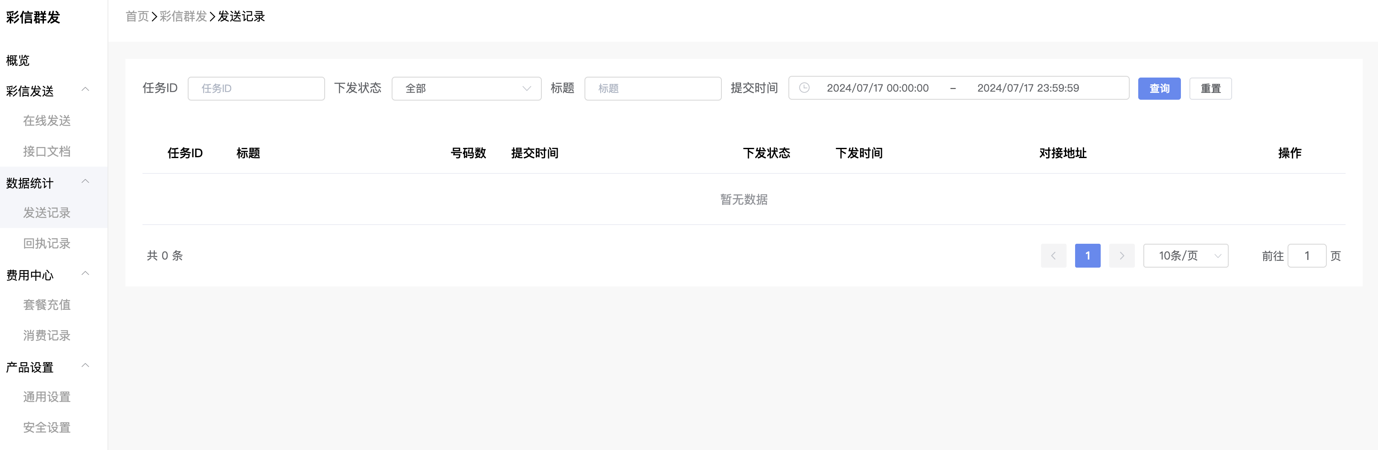This screenshot has width=1378, height=450.
Task: Open 通用设置 in the sidebar
Action: [47, 397]
